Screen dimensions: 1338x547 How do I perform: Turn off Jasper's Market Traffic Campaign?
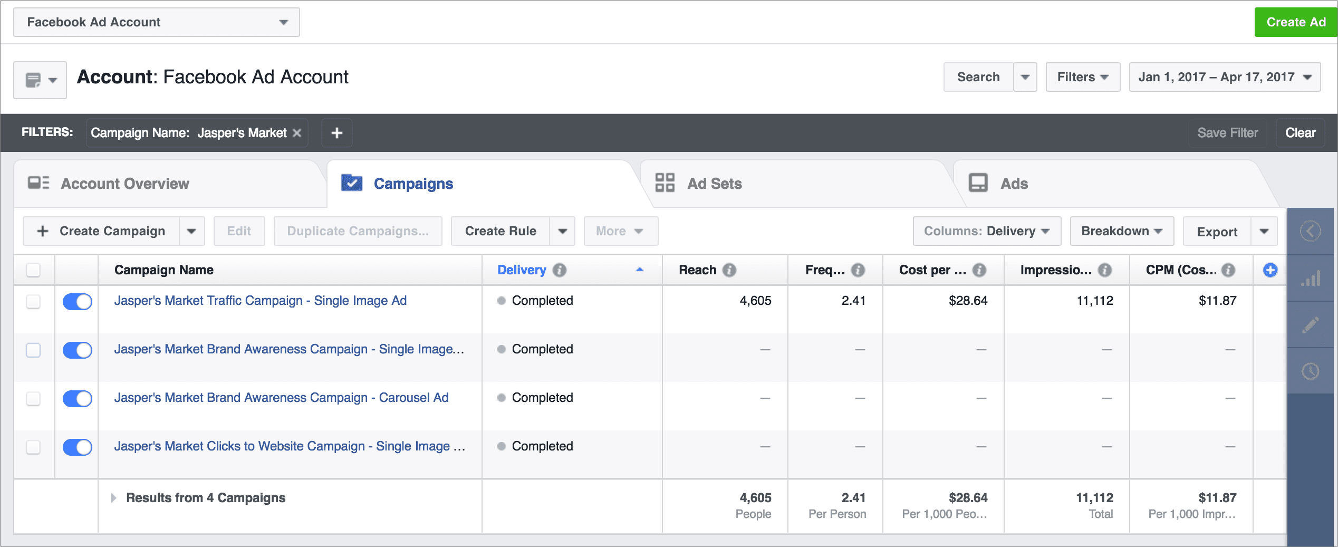(77, 301)
